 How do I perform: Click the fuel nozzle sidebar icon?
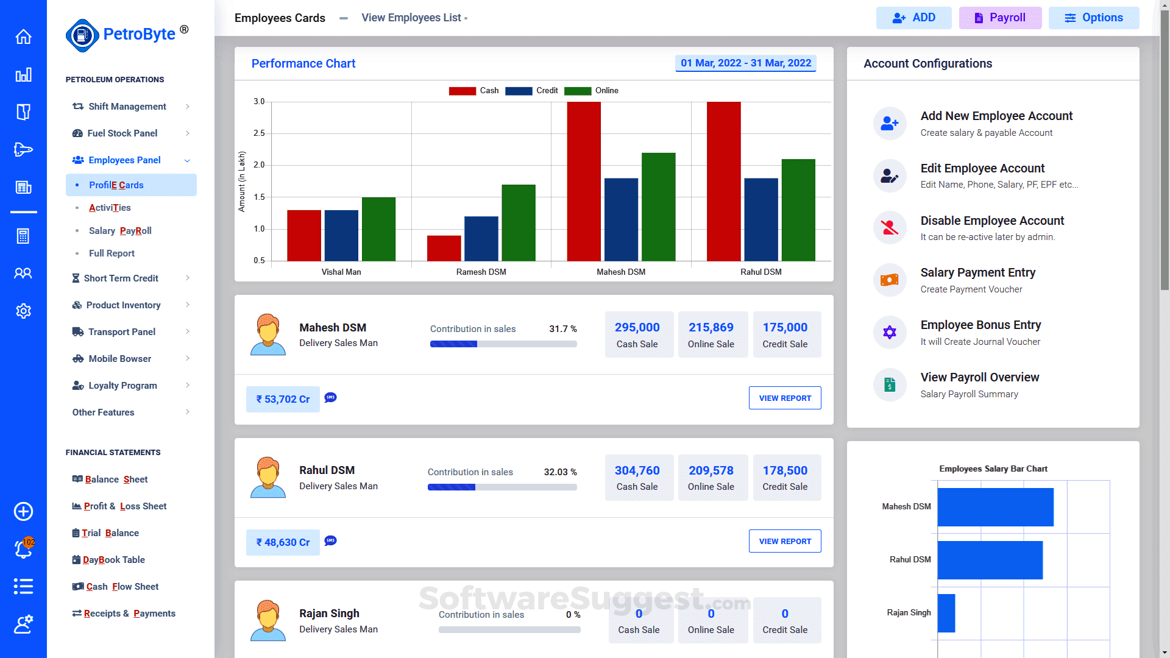(x=23, y=149)
